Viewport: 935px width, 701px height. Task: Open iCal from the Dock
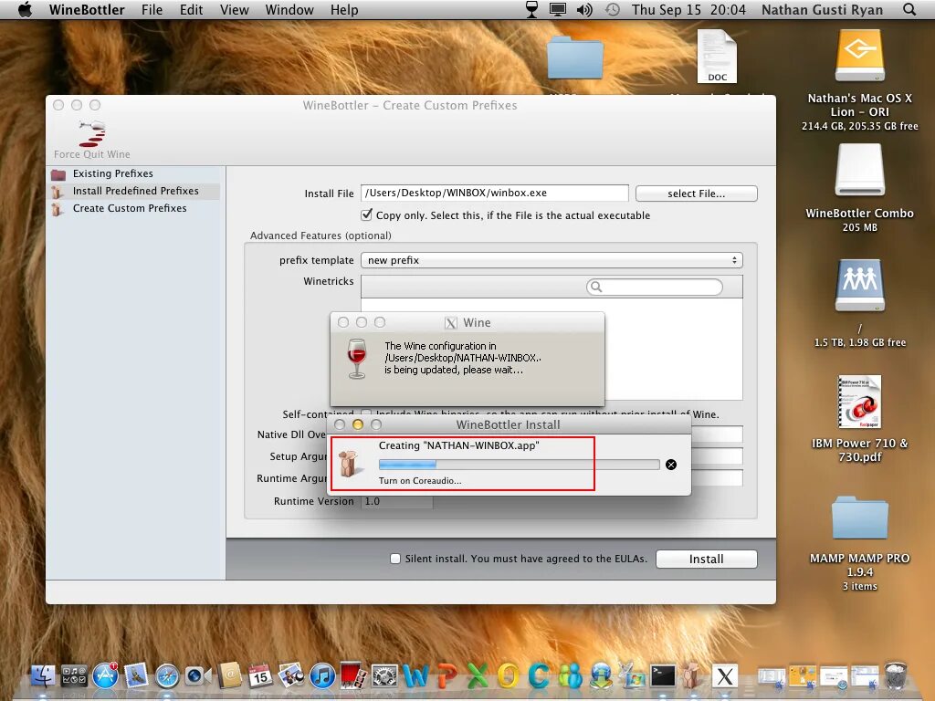pos(260,676)
